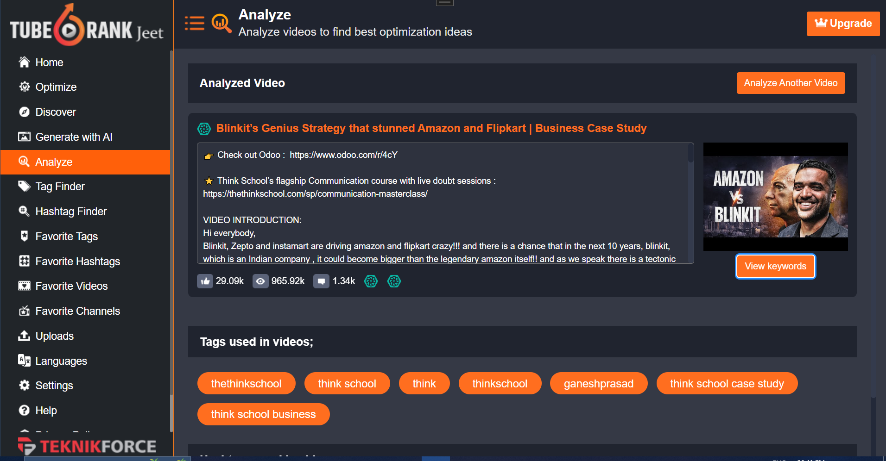Click the Favorite Hashtags icon
Viewport: 886px width, 461px height.
point(24,261)
